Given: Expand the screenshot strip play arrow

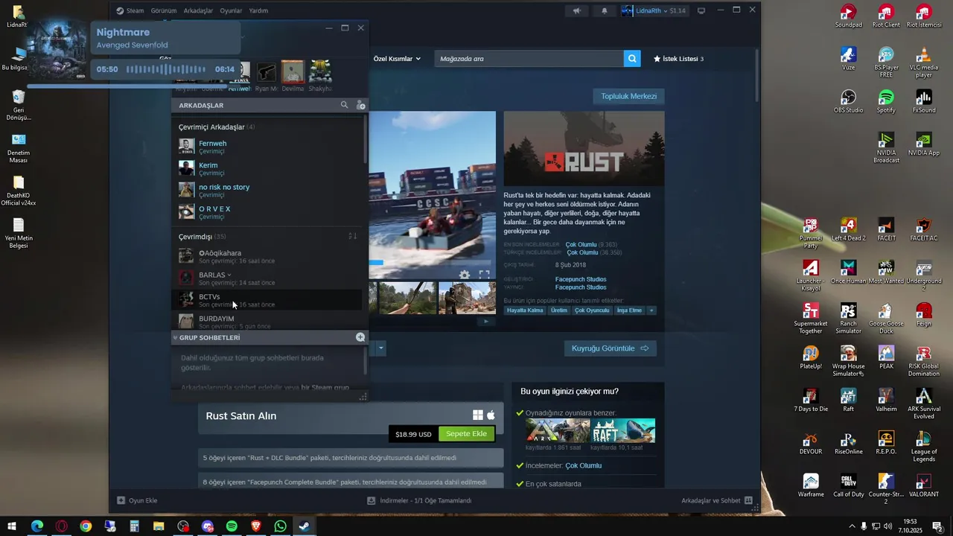Looking at the screenshot, I should (x=486, y=322).
